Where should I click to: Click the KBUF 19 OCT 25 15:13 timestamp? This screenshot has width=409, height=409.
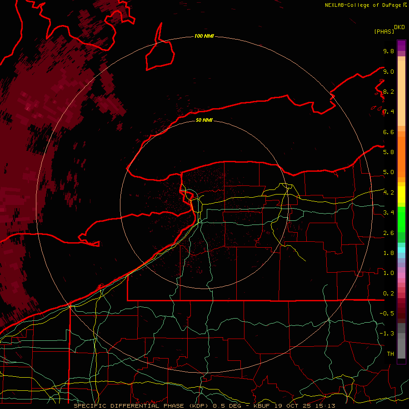pos(294,406)
